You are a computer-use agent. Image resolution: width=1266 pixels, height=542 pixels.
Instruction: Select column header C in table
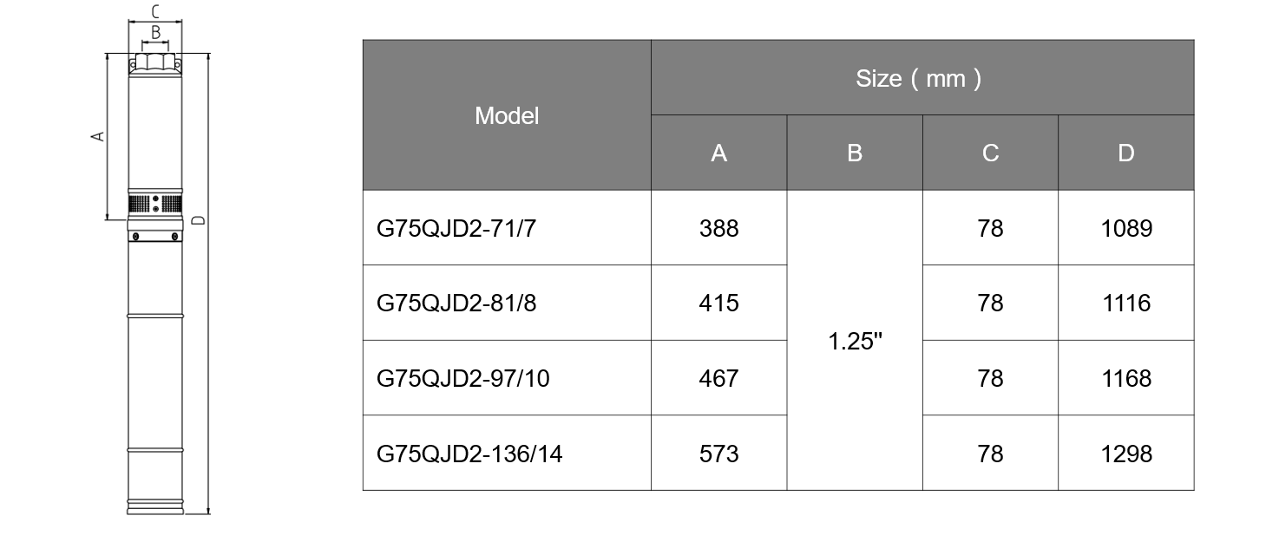[990, 153]
